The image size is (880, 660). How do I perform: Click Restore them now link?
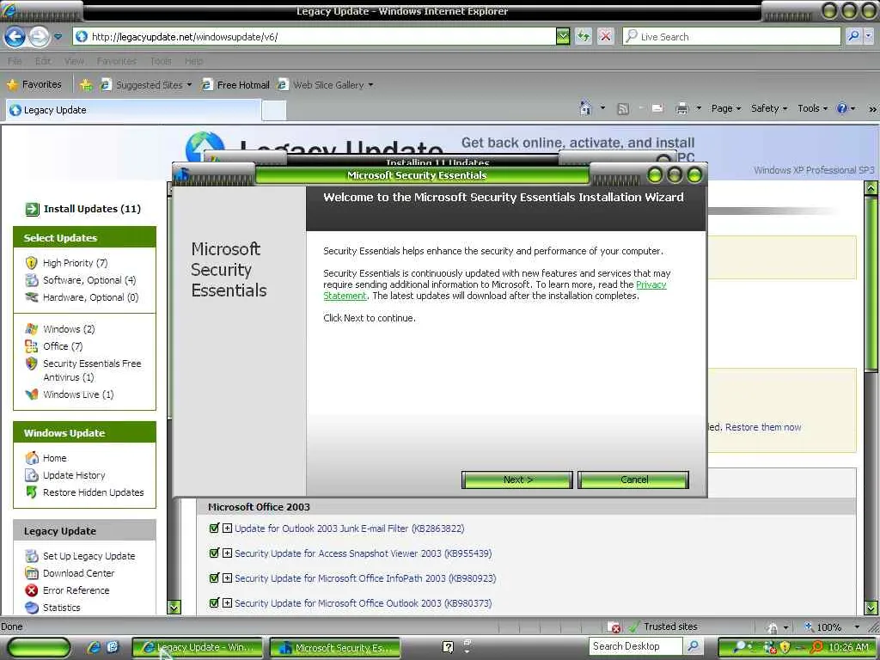[763, 427]
